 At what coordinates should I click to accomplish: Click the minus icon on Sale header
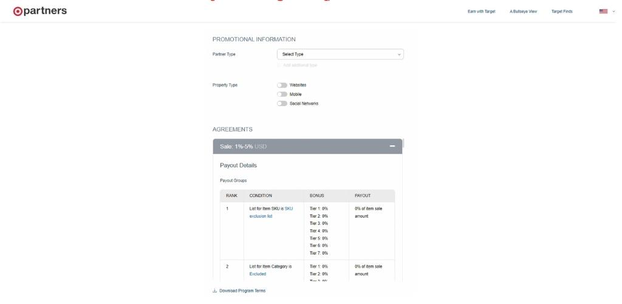(392, 147)
